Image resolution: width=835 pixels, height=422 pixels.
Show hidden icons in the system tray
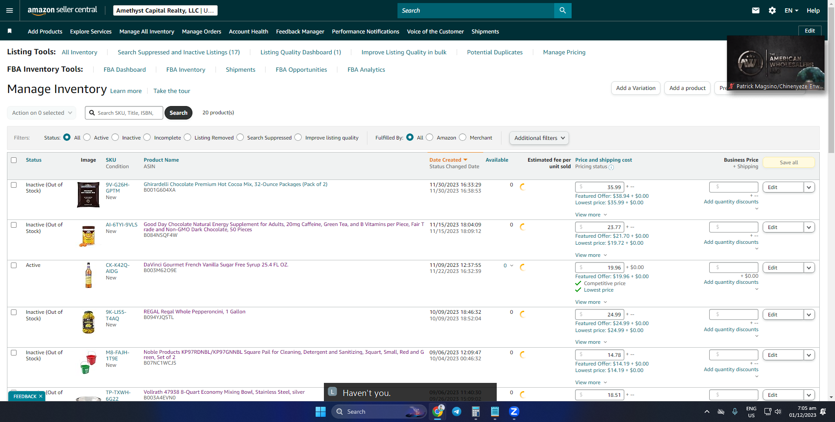pyautogui.click(x=707, y=412)
